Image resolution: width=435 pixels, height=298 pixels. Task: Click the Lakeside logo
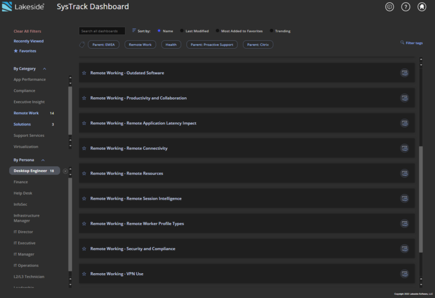(23, 7)
